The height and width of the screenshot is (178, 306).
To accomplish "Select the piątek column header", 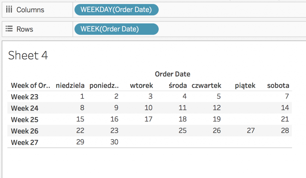I will 245,85.
